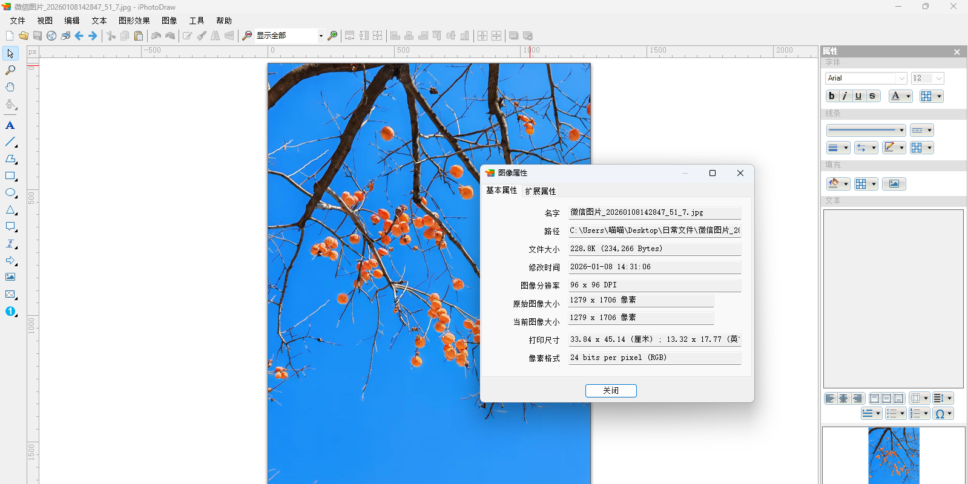Open the 工具 menu
This screenshot has height=484, width=968.
pos(197,21)
